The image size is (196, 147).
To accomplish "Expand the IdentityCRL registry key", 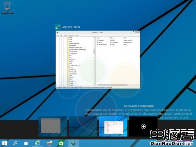I will tap(66, 72).
